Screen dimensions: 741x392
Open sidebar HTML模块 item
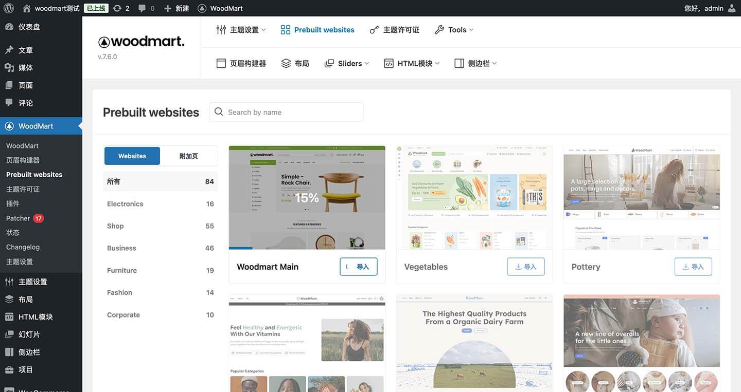coord(41,317)
